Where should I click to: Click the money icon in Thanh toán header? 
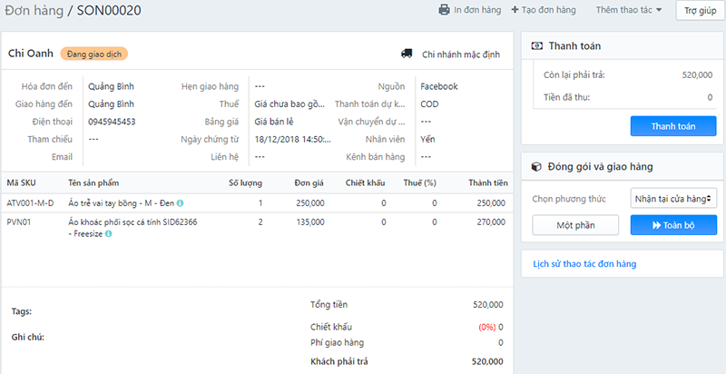click(537, 45)
